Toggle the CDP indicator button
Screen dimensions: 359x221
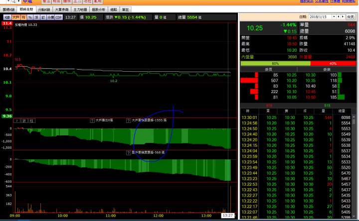59,17
